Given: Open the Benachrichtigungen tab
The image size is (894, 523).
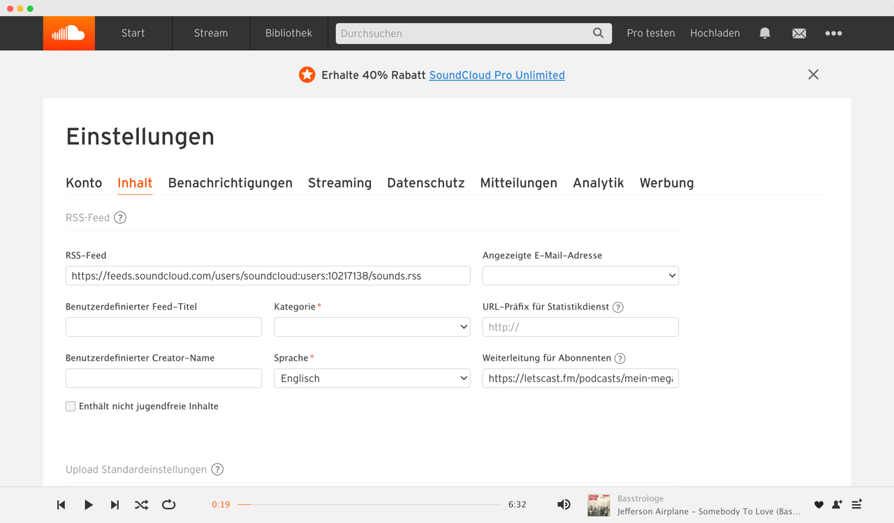Looking at the screenshot, I should click(230, 183).
